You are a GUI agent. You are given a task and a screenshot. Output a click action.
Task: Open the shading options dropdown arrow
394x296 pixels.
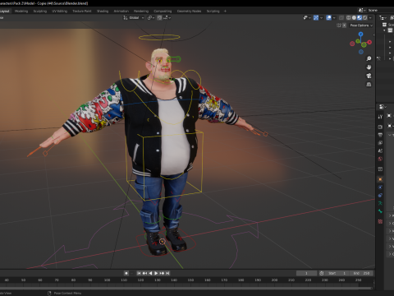point(370,18)
